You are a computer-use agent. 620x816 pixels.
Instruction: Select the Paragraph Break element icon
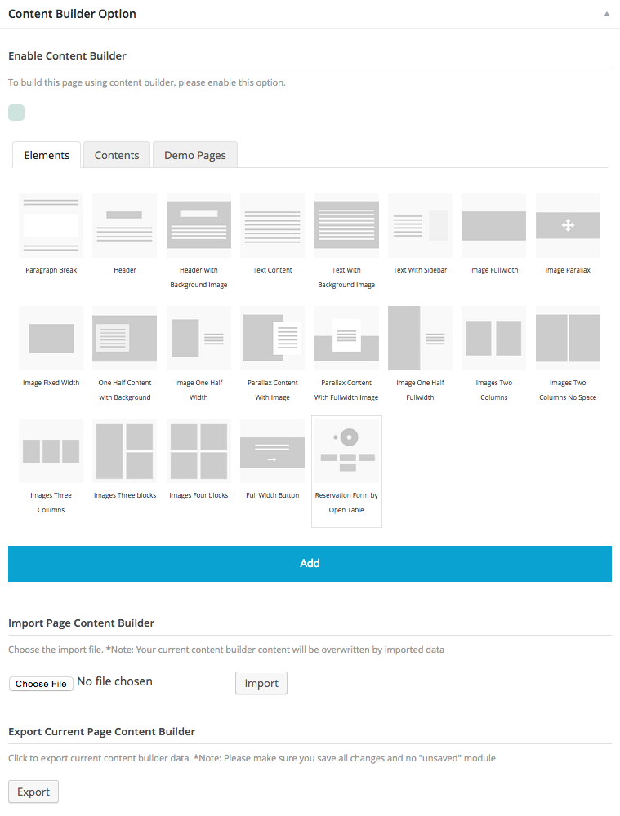pyautogui.click(x=51, y=225)
